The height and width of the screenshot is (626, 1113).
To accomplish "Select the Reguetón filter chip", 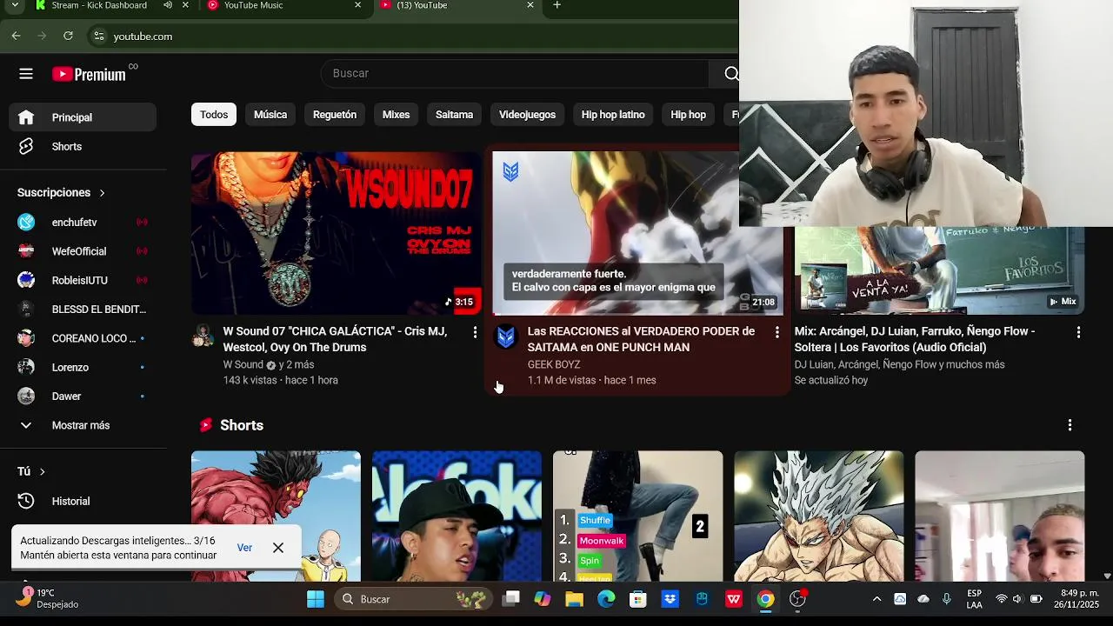I will [x=335, y=115].
